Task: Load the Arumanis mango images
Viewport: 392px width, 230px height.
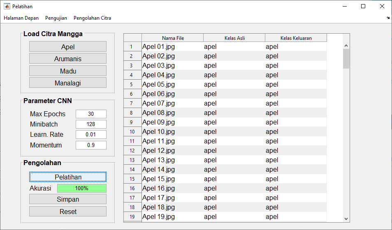Action: pyautogui.click(x=68, y=59)
